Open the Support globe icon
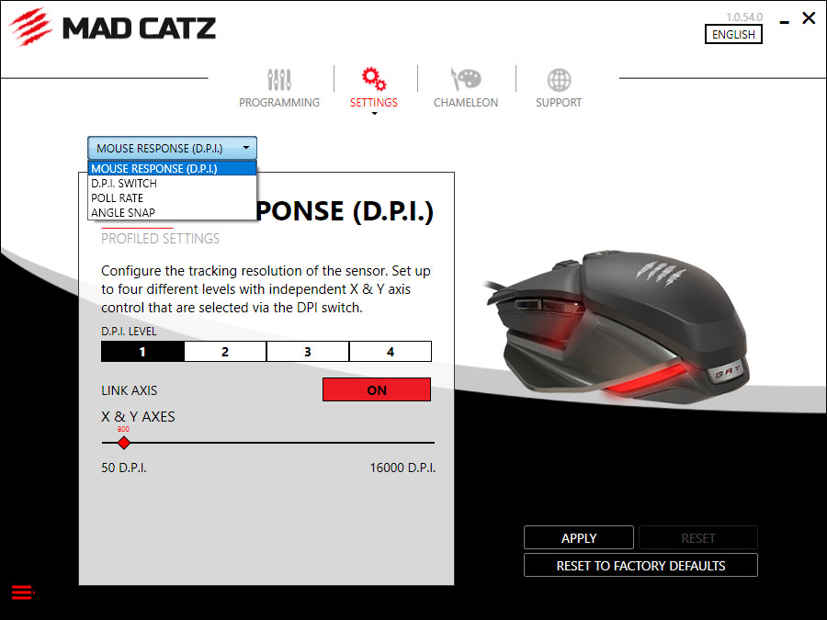 tap(559, 80)
